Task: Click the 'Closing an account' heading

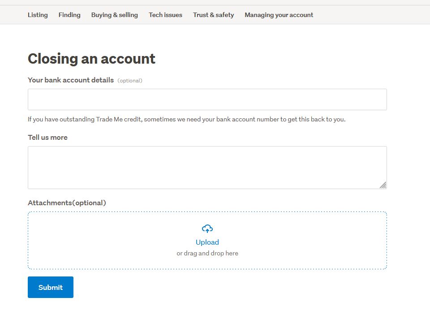Action: coord(91,59)
